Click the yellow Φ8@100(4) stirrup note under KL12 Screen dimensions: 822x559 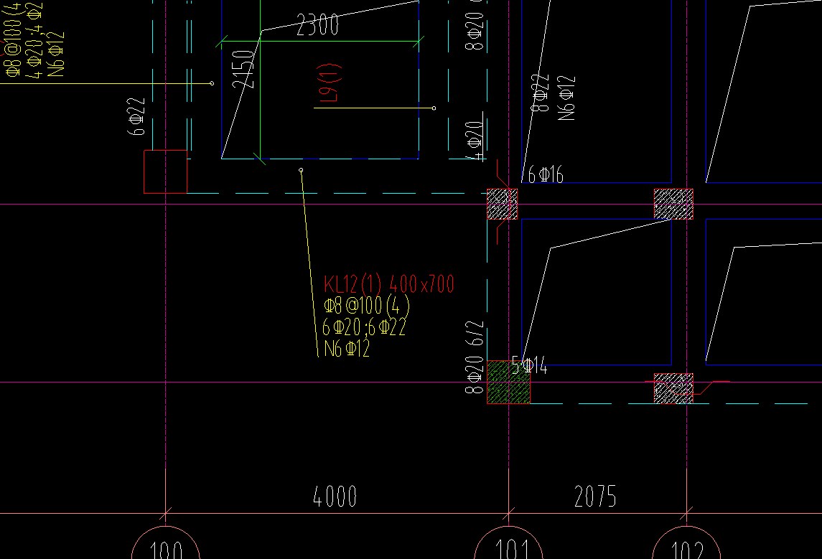366,306
